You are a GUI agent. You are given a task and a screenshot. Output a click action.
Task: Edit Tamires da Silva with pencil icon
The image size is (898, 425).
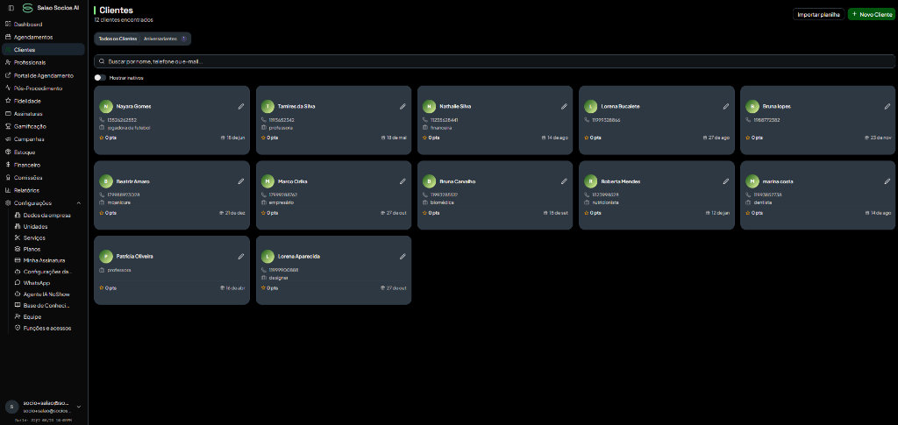pos(403,106)
